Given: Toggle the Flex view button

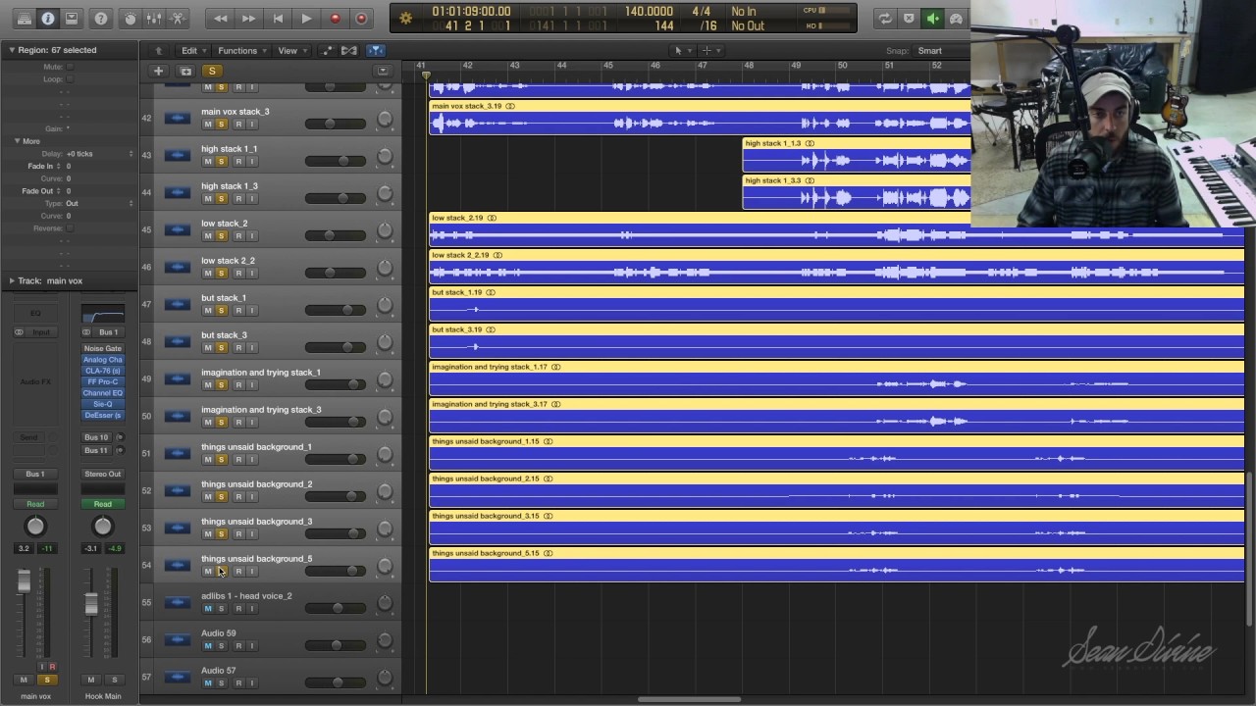Looking at the screenshot, I should 349,50.
